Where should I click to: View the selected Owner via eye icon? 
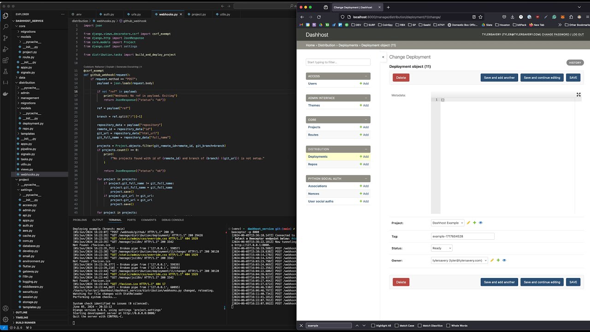point(504,261)
